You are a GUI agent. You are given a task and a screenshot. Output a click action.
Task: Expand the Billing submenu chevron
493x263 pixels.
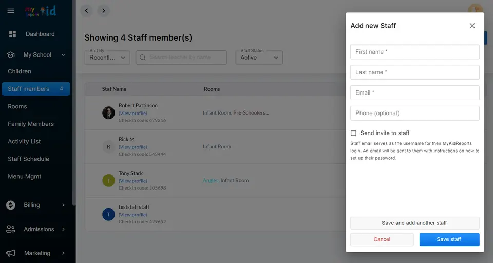(63, 205)
